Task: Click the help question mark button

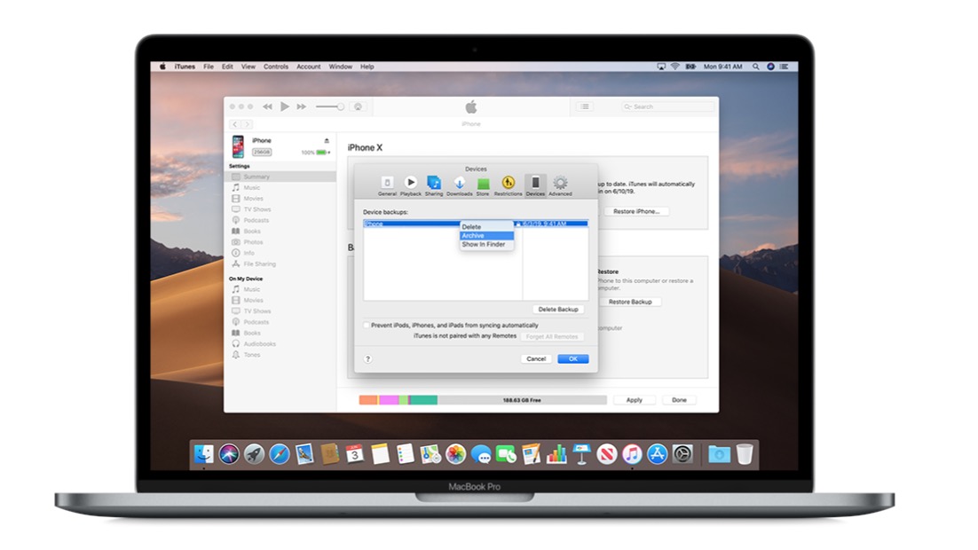Action: click(x=368, y=358)
